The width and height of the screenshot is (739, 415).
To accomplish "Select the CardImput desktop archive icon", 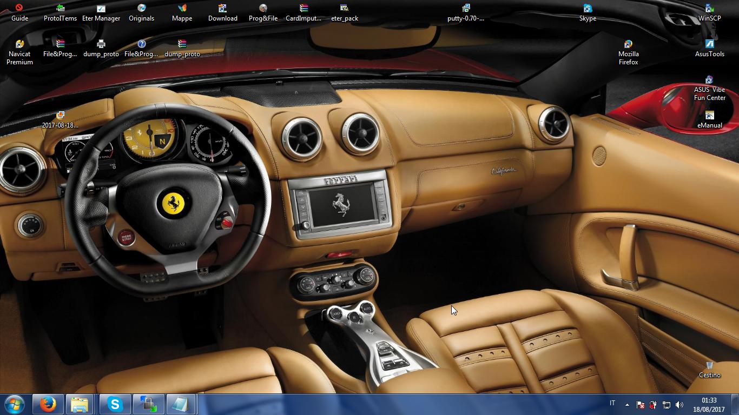I will (303, 13).
